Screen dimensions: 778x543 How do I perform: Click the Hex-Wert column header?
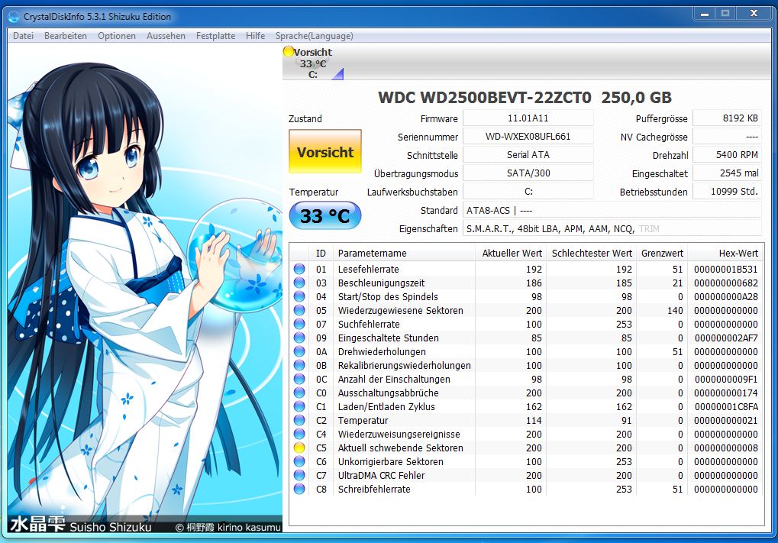point(725,253)
